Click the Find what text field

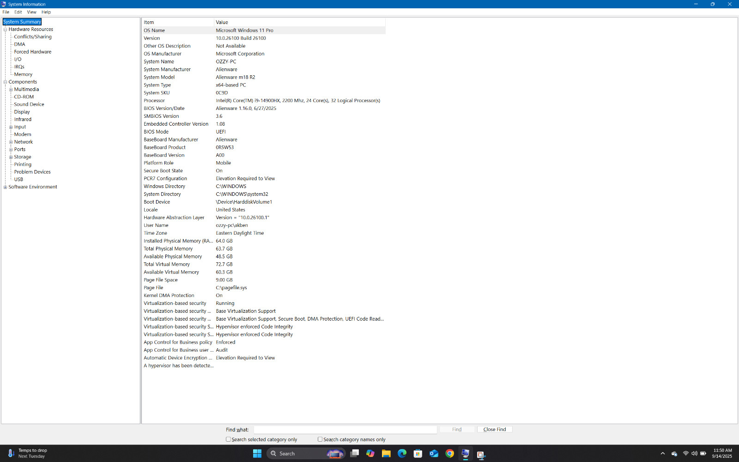[345, 430]
